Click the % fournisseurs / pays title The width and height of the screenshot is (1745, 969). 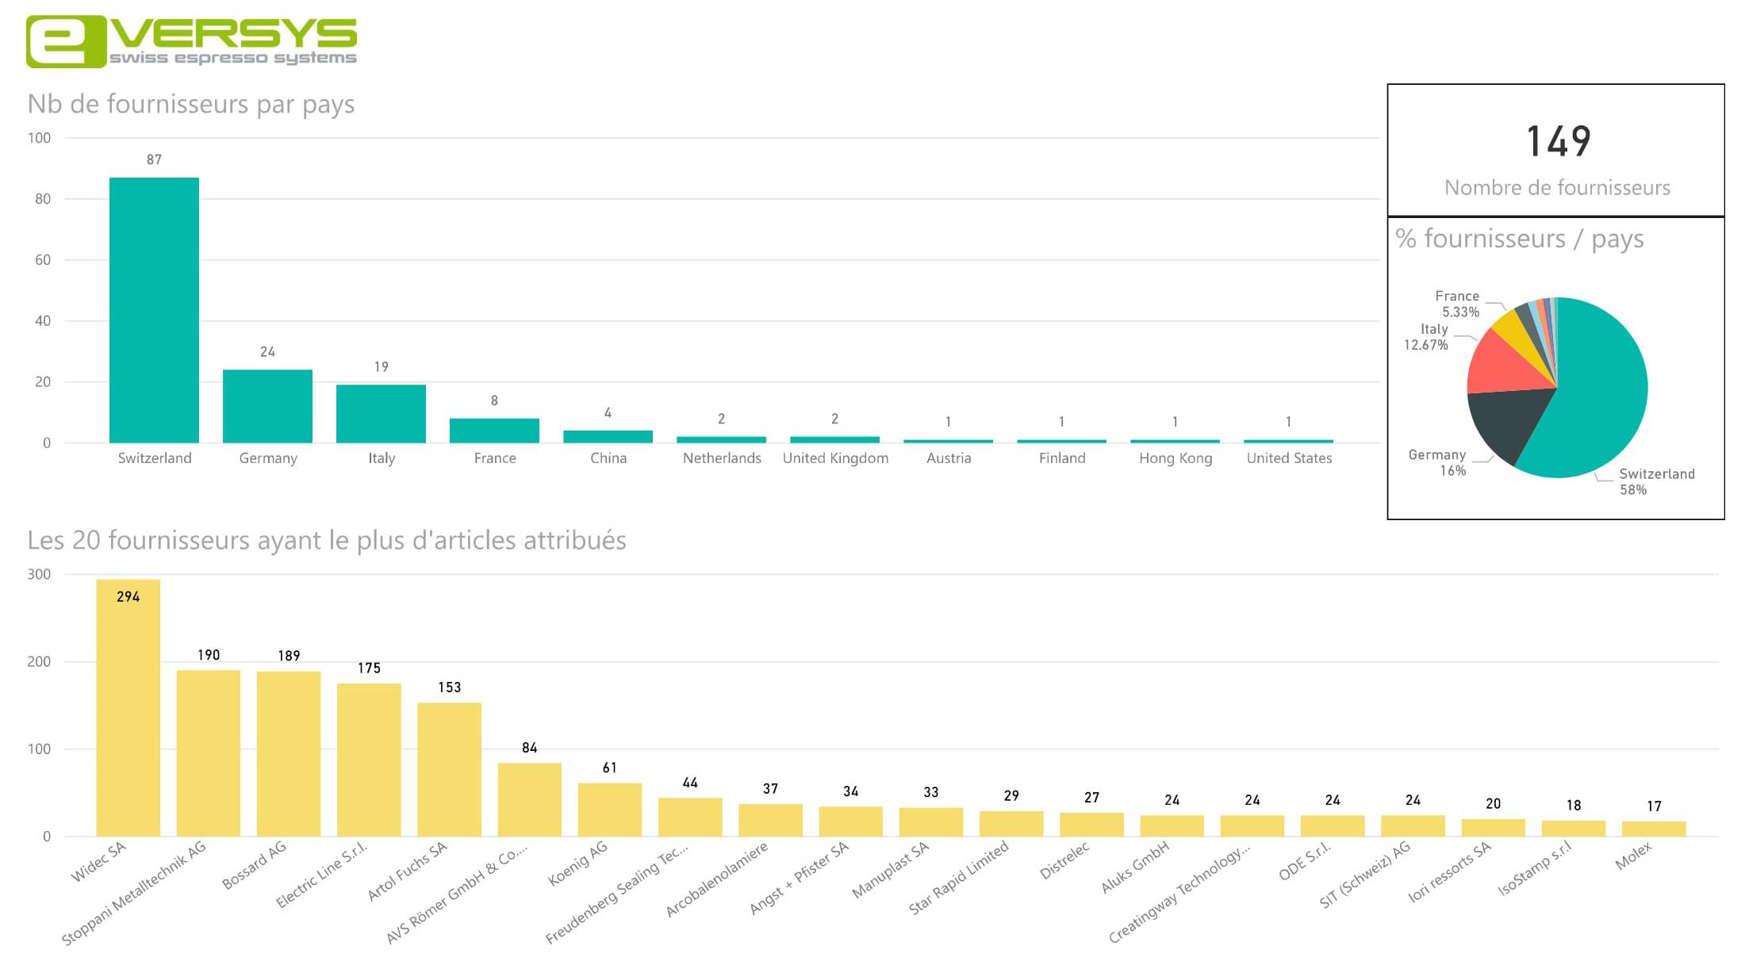(1519, 239)
